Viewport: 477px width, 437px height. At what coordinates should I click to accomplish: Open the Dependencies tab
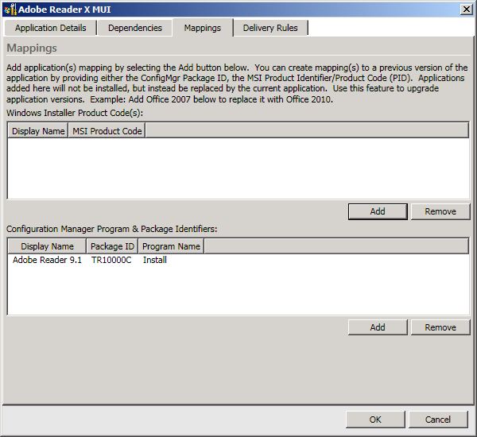(135, 28)
